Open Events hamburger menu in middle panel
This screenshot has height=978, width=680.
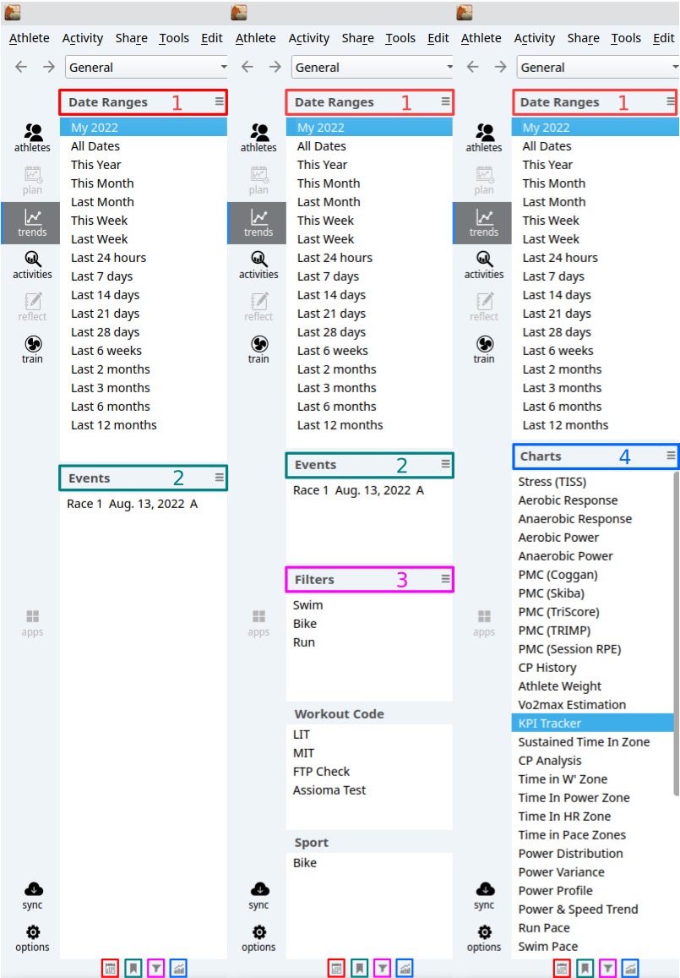(x=446, y=463)
